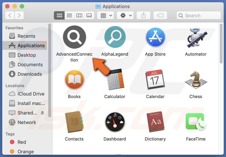This screenshot has height=157, width=226.
Task: Click the Locations section header
Action: tap(15, 86)
